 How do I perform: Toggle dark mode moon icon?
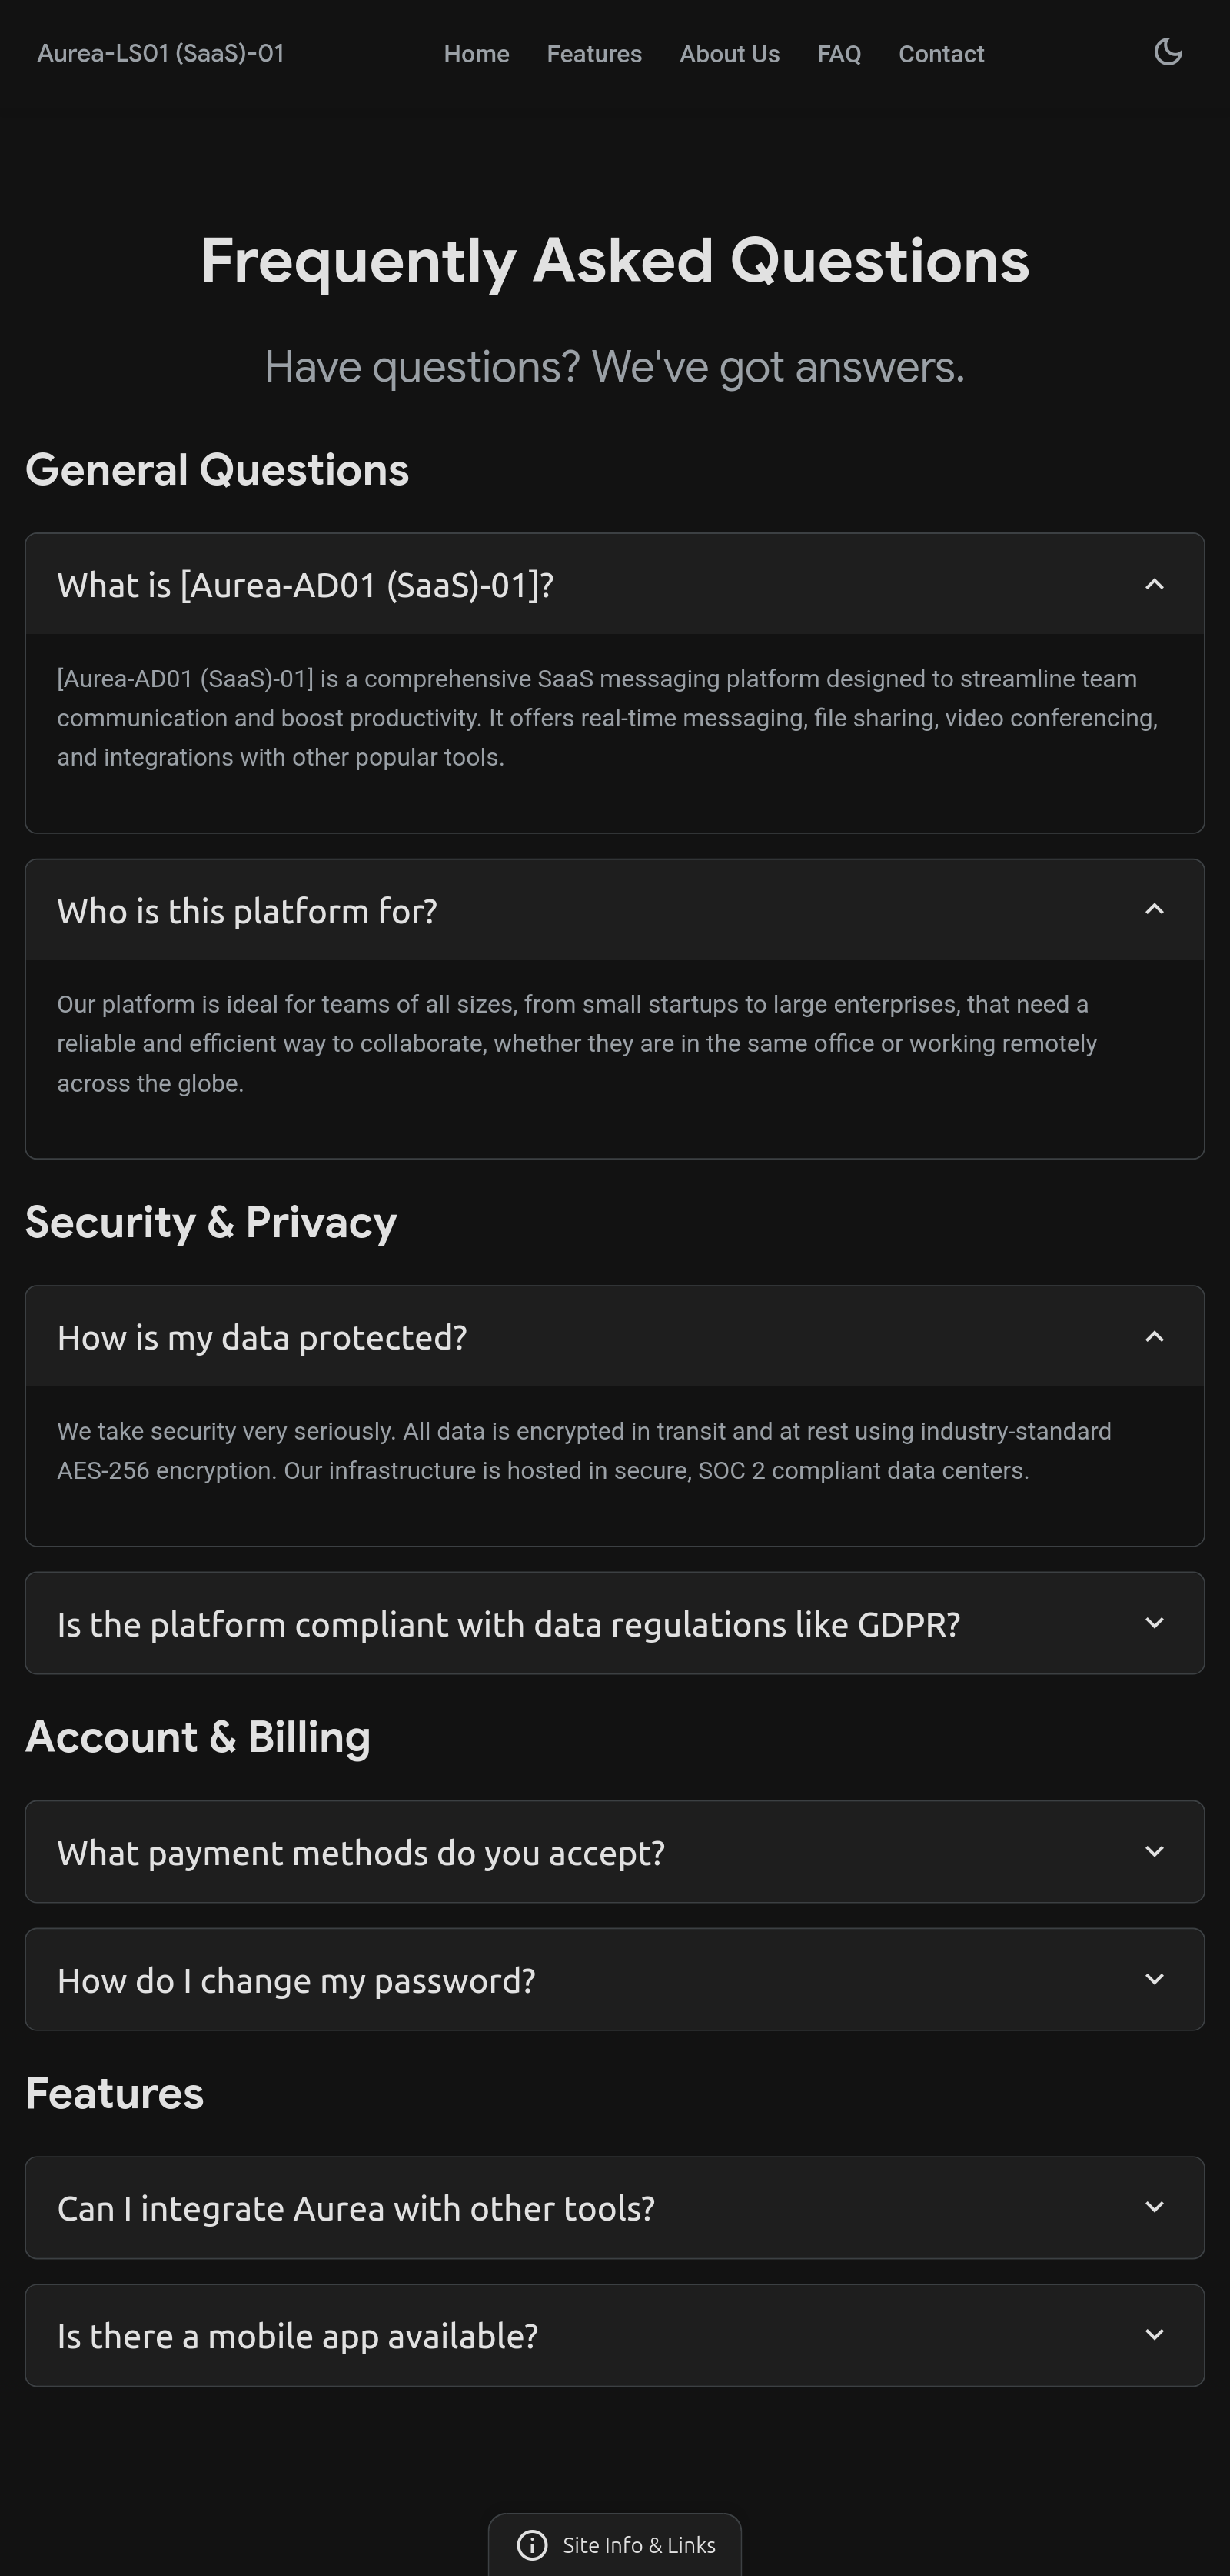coord(1168,52)
